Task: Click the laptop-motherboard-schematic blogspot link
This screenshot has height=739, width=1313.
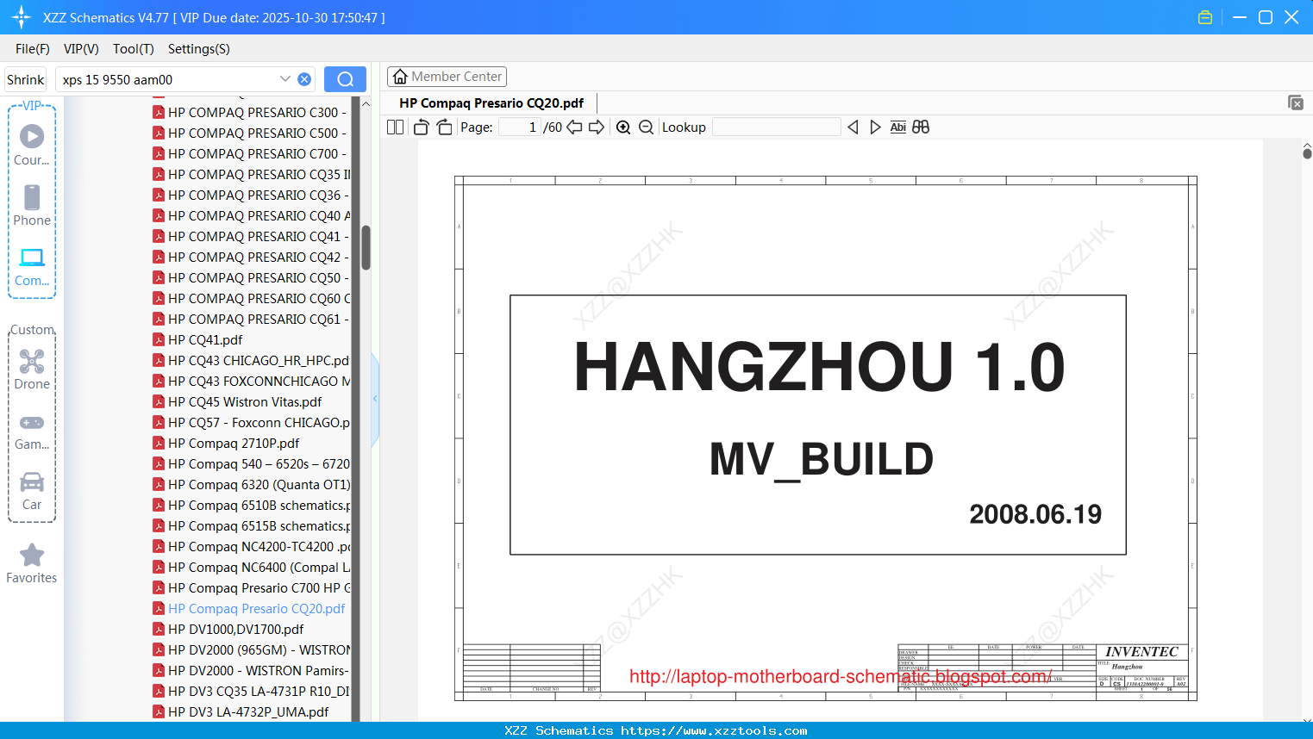Action: click(841, 676)
